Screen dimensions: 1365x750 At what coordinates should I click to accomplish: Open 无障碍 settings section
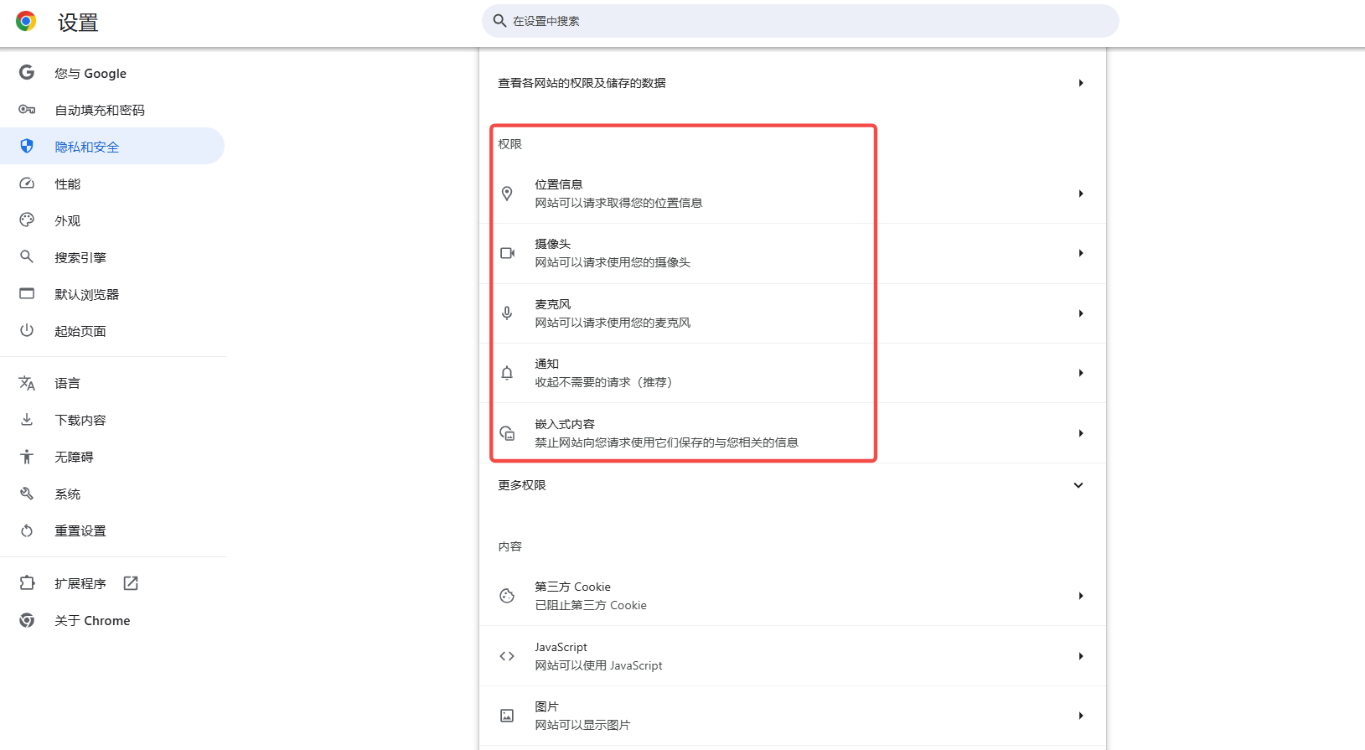pos(112,457)
